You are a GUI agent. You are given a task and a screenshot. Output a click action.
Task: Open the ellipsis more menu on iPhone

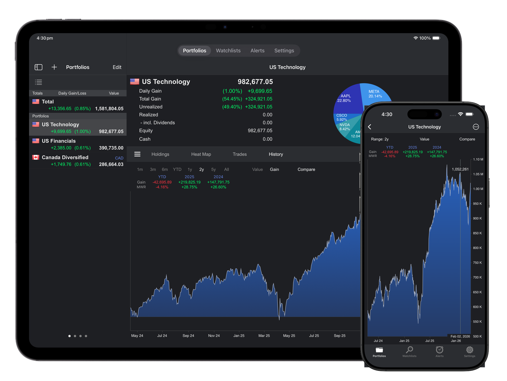[x=476, y=127]
